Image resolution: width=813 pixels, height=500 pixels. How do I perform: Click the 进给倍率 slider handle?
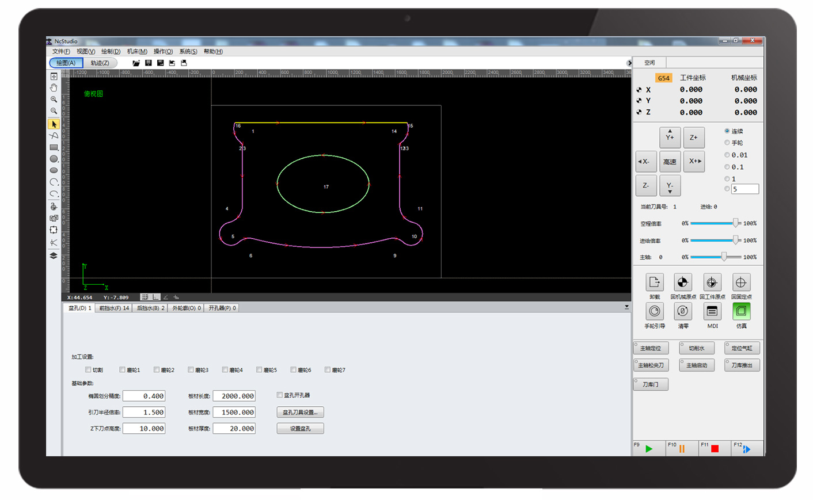tap(735, 240)
